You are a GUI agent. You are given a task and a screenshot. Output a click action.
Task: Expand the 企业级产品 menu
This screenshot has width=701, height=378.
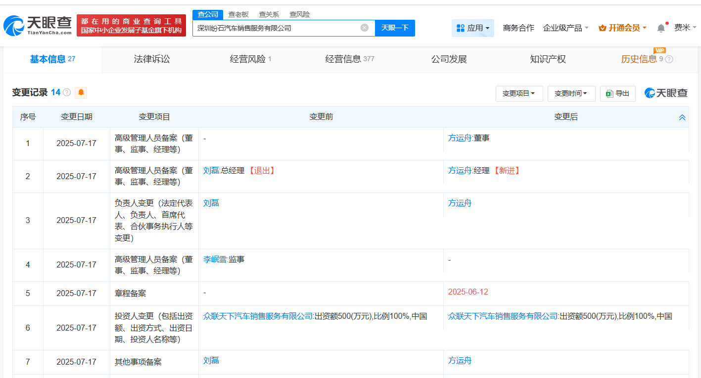click(x=565, y=28)
